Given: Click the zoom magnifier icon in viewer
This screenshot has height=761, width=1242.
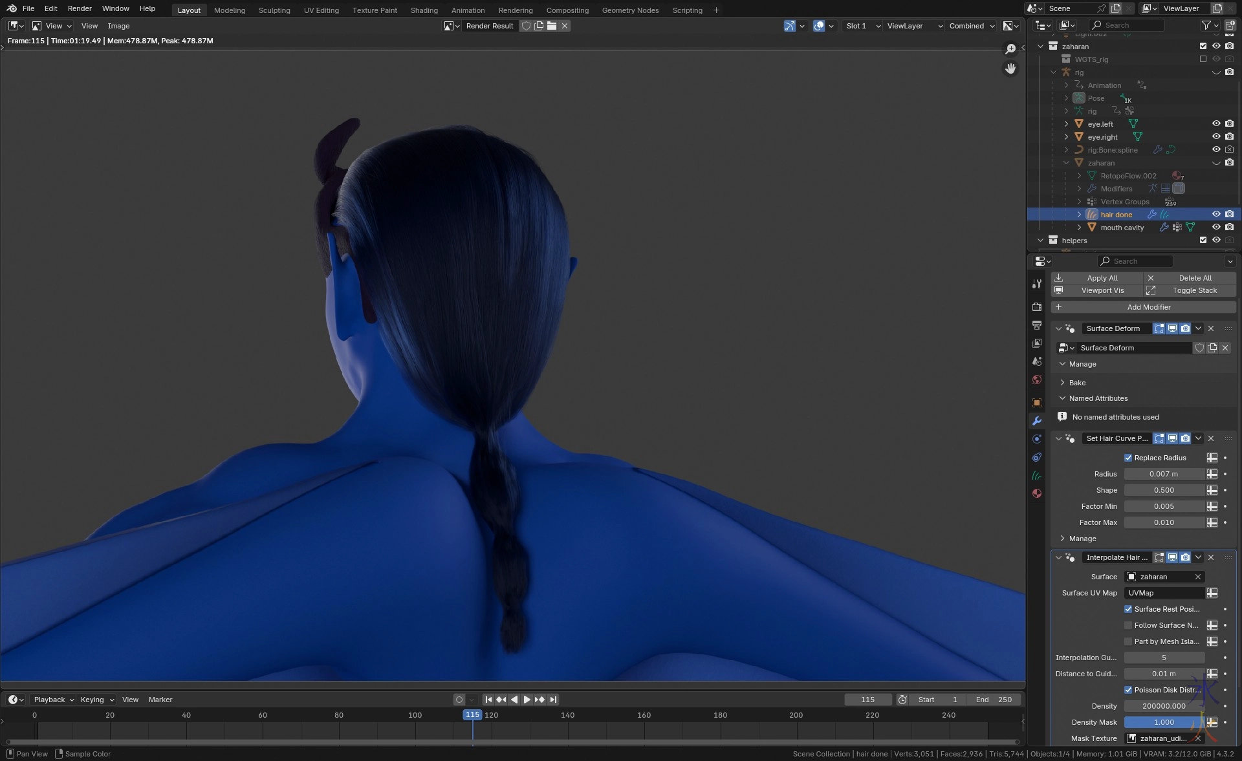Looking at the screenshot, I should (1010, 49).
